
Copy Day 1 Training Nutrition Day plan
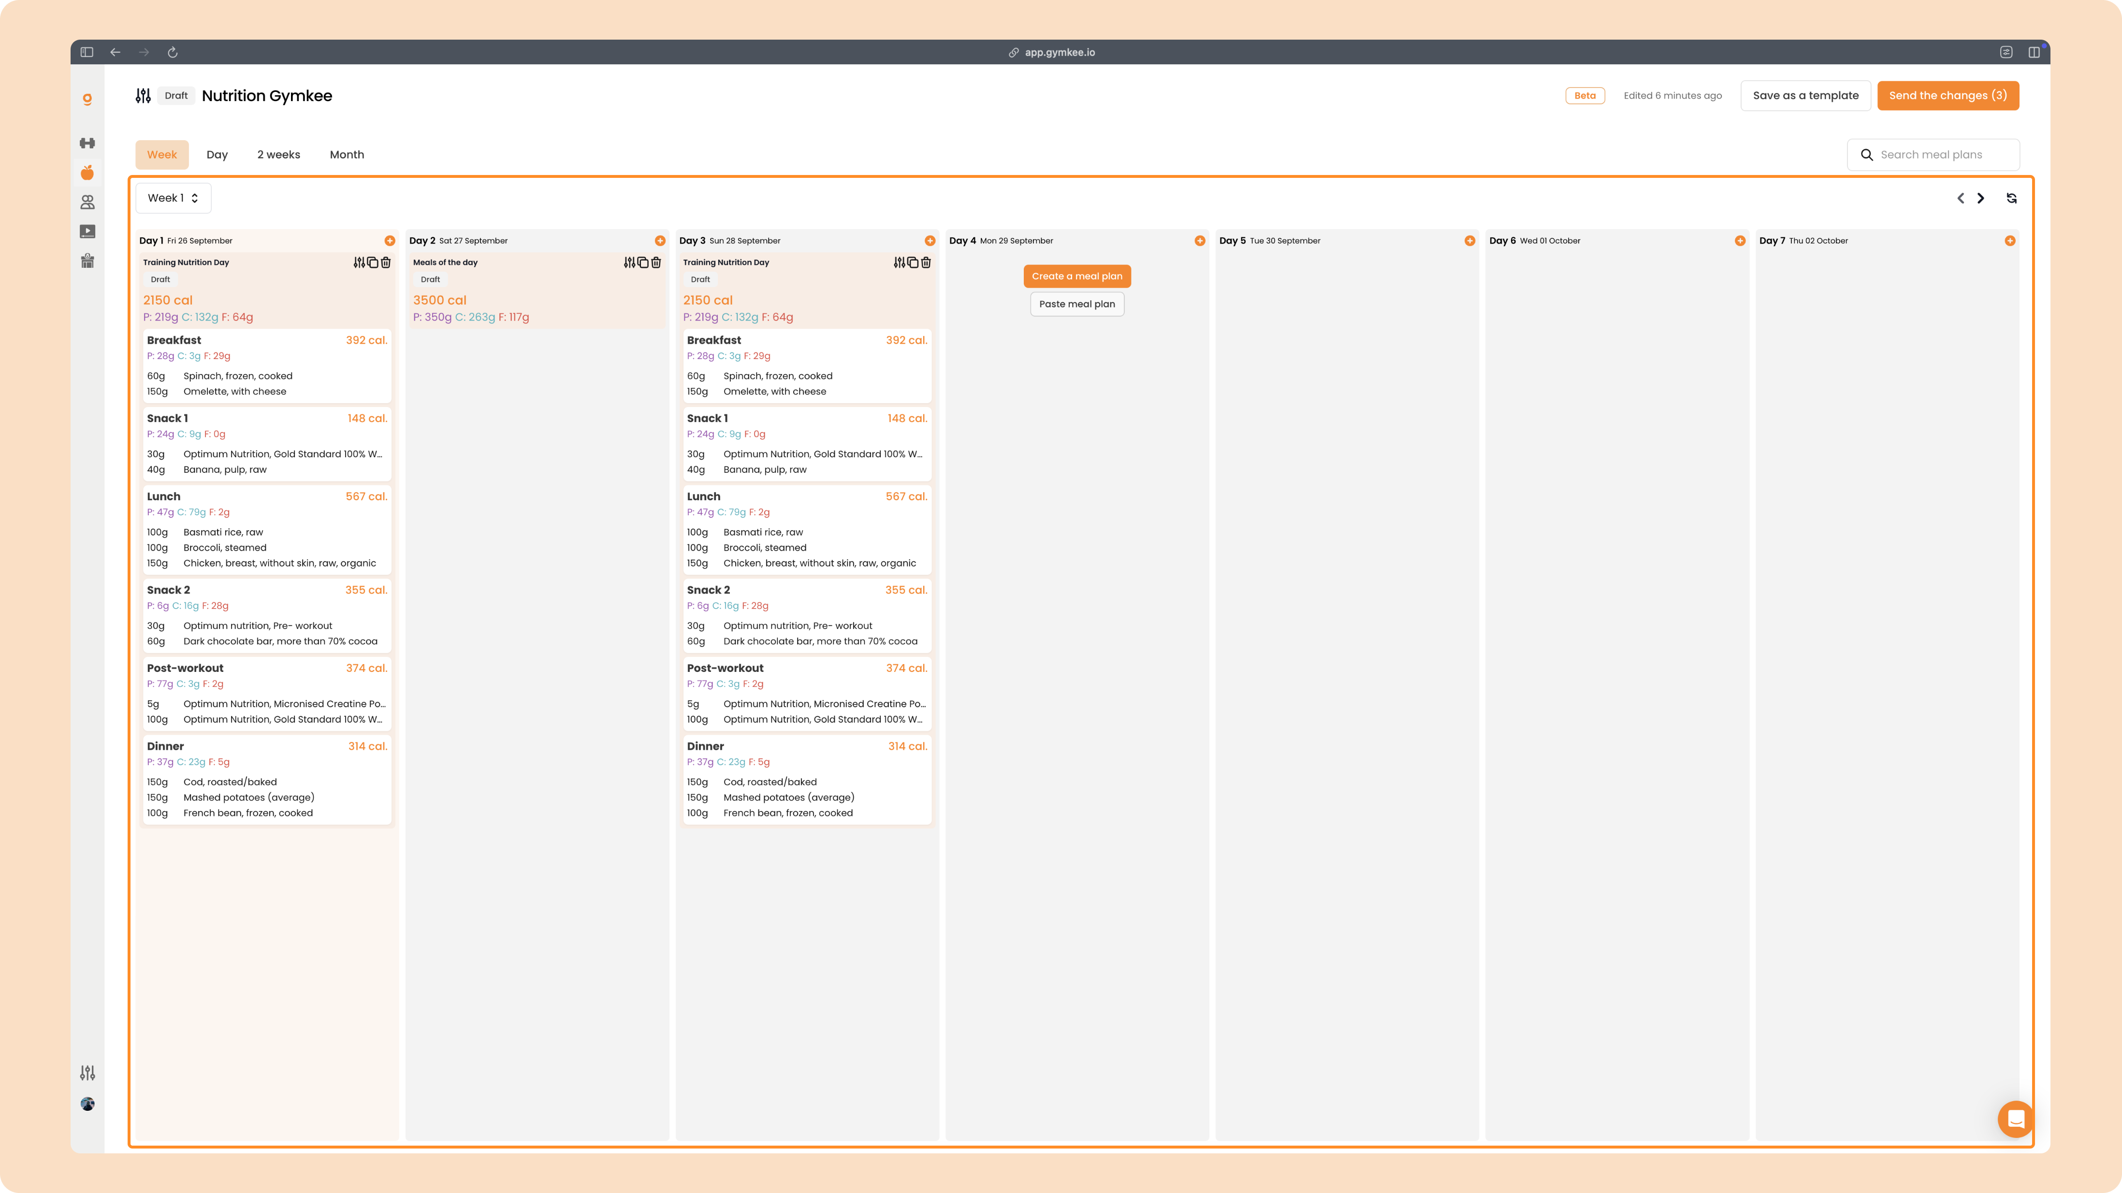372,262
